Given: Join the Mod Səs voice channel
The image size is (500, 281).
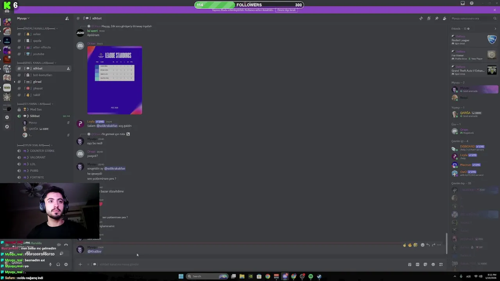Looking at the screenshot, I should pos(43,109).
